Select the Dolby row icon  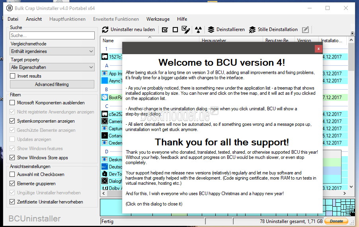[x=105, y=188]
